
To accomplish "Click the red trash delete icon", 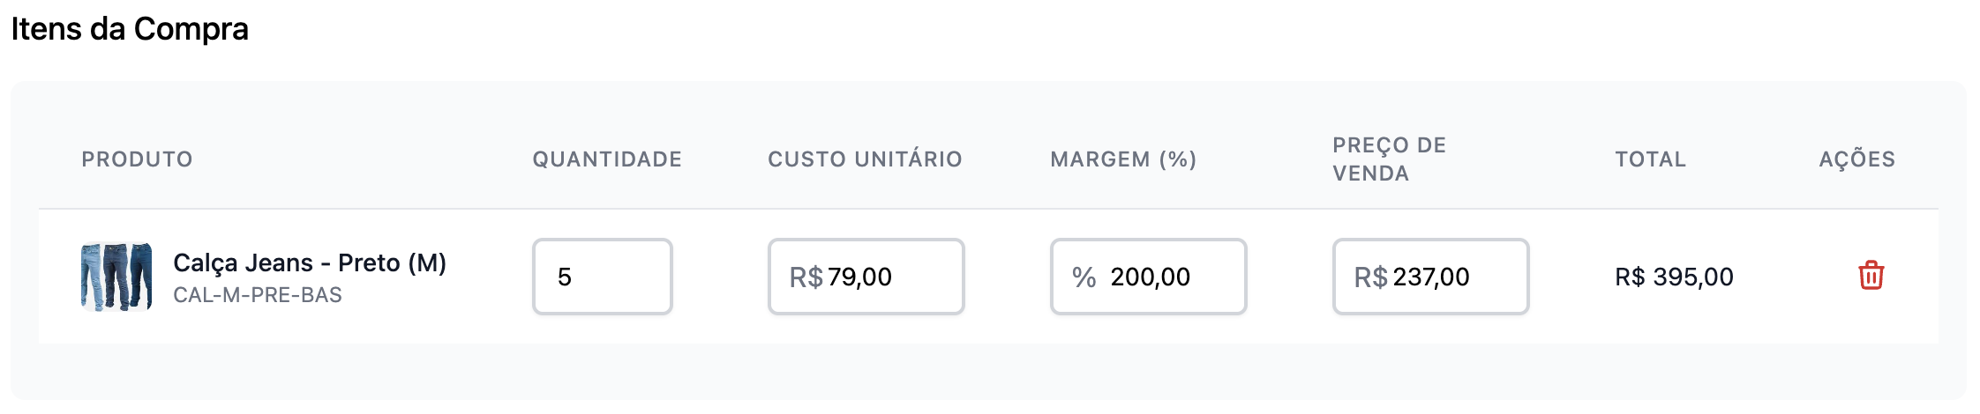I will [1871, 276].
